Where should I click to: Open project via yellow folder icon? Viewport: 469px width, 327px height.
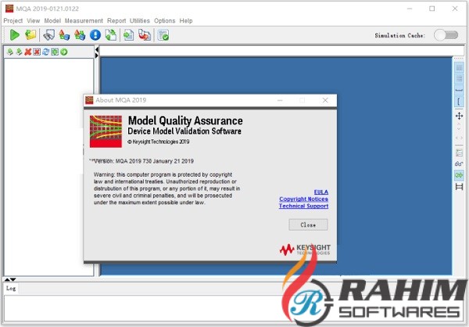(30, 35)
